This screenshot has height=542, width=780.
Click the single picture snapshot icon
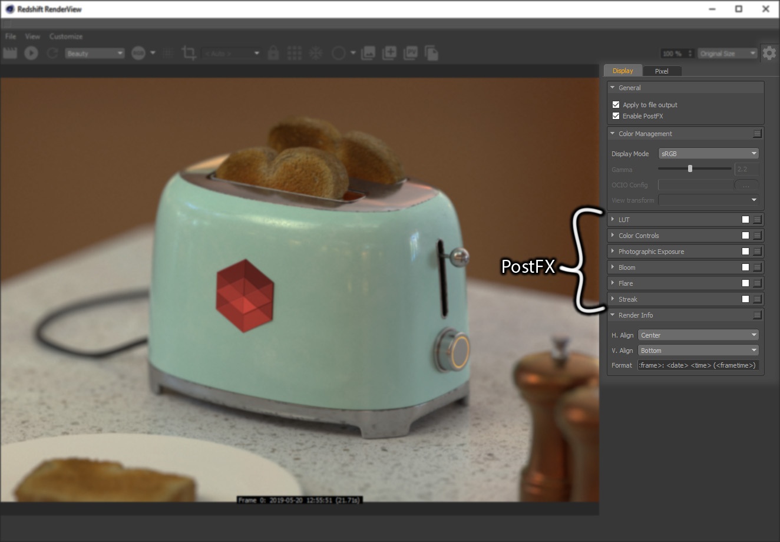point(368,53)
